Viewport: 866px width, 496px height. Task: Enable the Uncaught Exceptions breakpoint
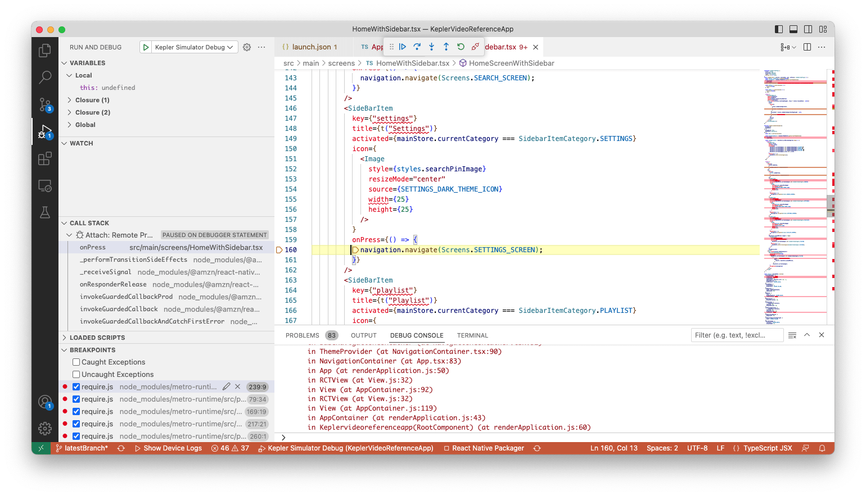(x=76, y=374)
